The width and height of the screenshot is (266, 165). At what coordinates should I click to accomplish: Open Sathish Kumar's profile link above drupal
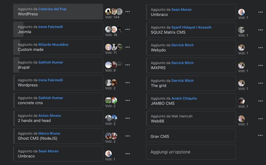[51, 62]
